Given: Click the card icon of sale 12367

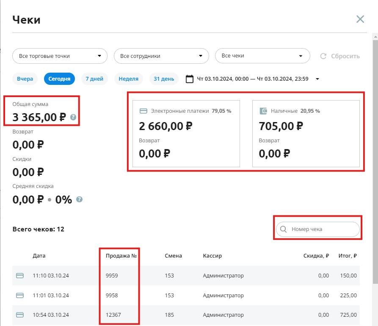Looking at the screenshot, I should coord(20,315).
